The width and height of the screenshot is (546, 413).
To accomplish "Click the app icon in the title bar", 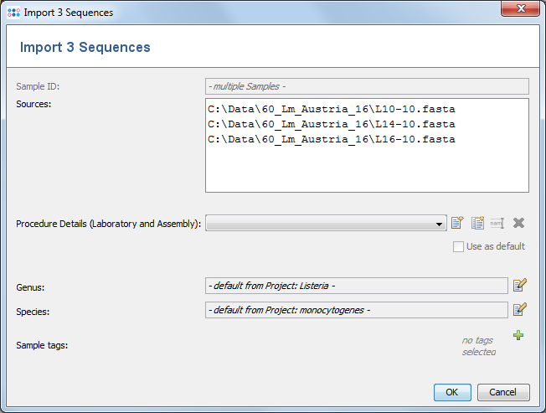I will pos(13,13).
